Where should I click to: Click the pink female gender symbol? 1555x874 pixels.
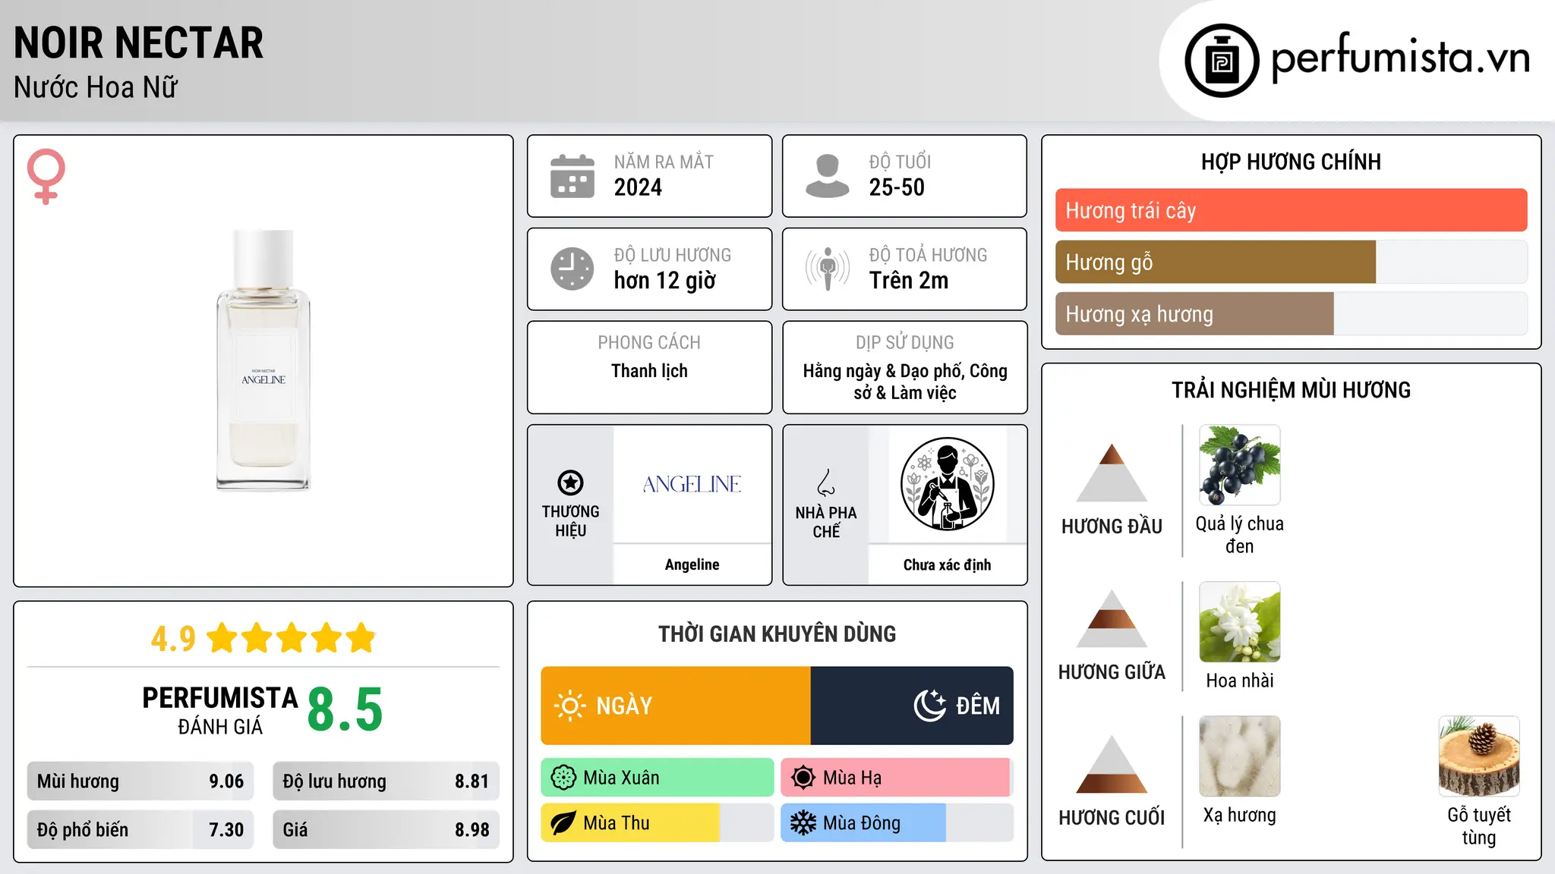click(46, 176)
